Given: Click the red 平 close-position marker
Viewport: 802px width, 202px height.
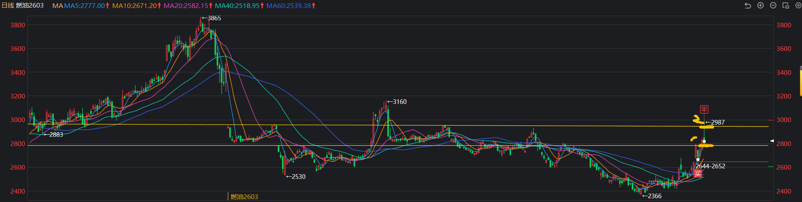Looking at the screenshot, I should [x=704, y=109].
